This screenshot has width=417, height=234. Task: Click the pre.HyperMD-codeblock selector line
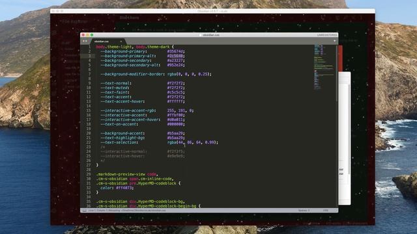138,183
